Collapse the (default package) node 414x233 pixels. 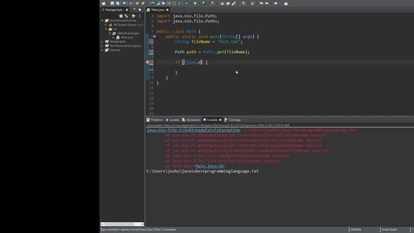click(110, 33)
